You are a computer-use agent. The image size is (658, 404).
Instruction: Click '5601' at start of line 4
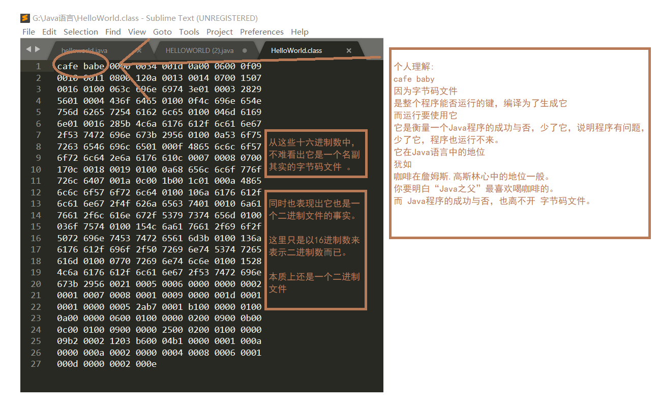[x=68, y=101]
